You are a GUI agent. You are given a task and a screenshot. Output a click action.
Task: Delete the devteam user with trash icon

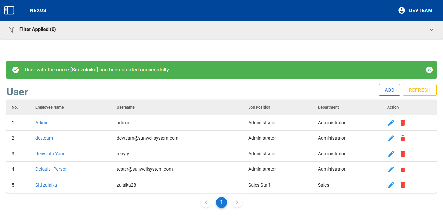(x=402, y=138)
